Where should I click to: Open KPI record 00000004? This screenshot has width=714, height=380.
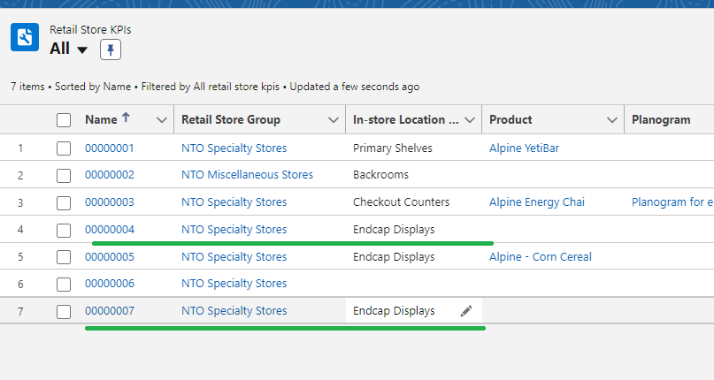[110, 230]
